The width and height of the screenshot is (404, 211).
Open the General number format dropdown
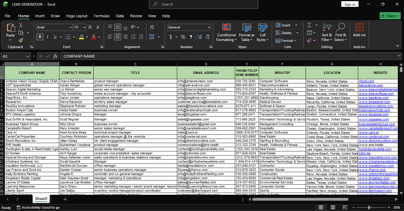tap(209, 27)
